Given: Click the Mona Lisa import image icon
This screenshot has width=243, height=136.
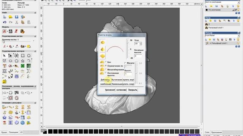Looking at the screenshot, I should [x=23, y=31].
